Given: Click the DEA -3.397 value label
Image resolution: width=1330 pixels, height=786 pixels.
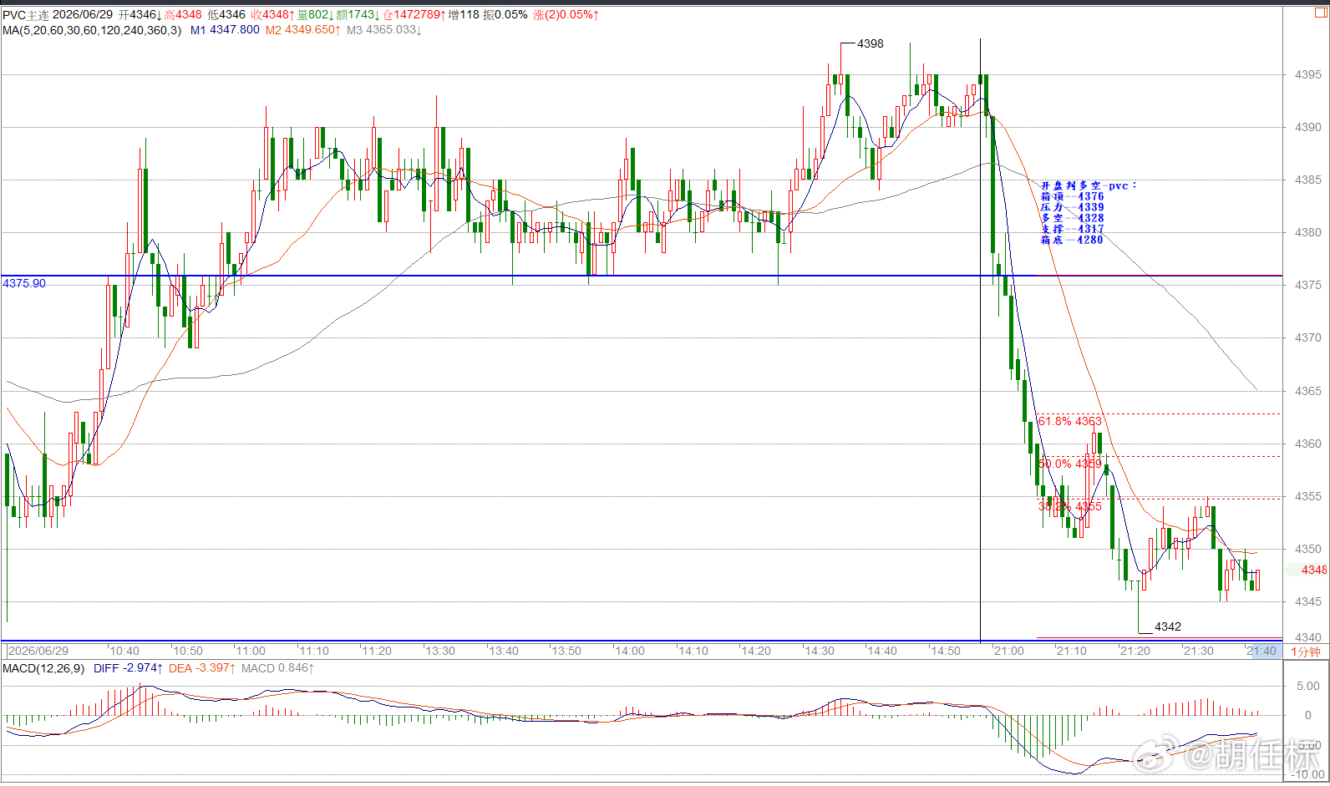Looking at the screenshot, I should pyautogui.click(x=202, y=668).
